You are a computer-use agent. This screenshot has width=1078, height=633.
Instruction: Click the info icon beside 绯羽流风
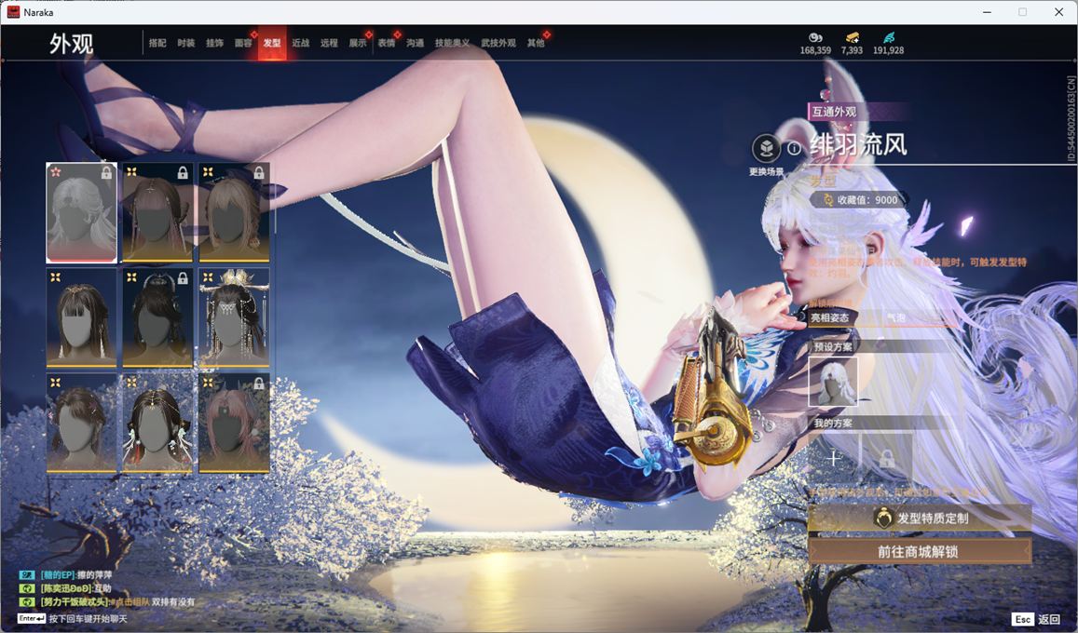(x=794, y=148)
